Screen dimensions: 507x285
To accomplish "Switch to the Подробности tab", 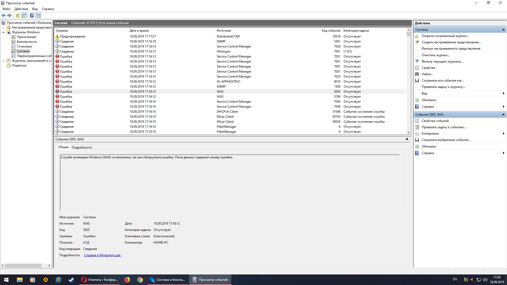I will [x=82, y=148].
